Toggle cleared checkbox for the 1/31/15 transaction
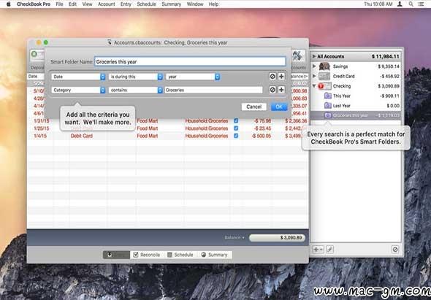431x300 pixels. click(x=236, y=121)
